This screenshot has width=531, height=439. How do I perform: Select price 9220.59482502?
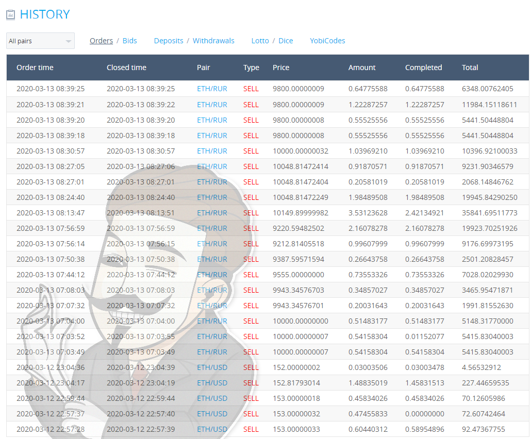298,228
